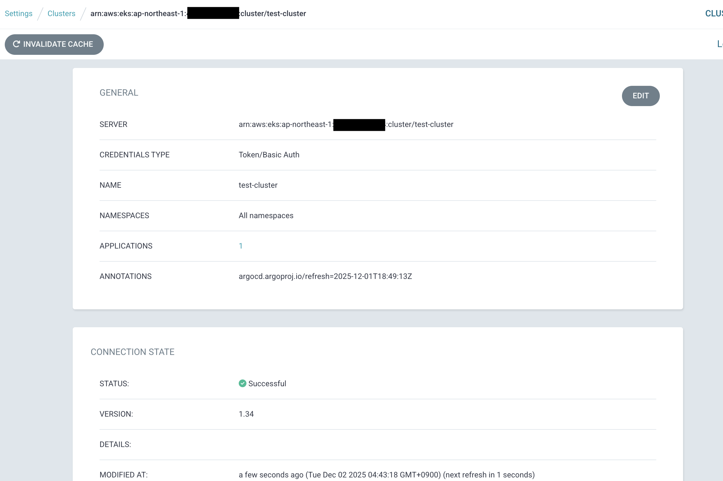
Task: Click the CONNECTION STATE section heading
Action: tap(133, 352)
